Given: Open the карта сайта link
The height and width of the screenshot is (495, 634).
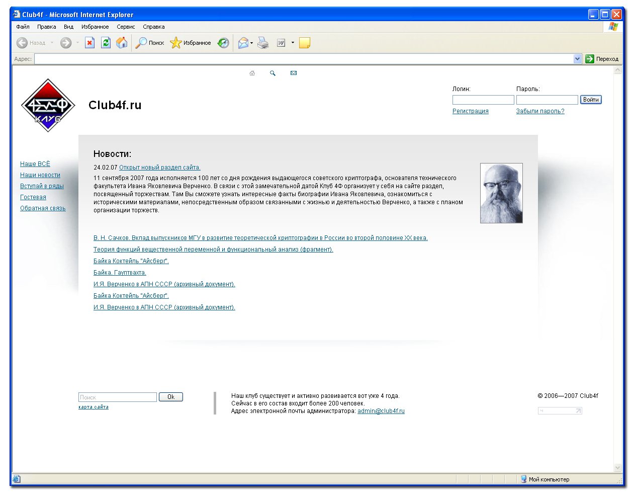Looking at the screenshot, I should click(x=94, y=407).
